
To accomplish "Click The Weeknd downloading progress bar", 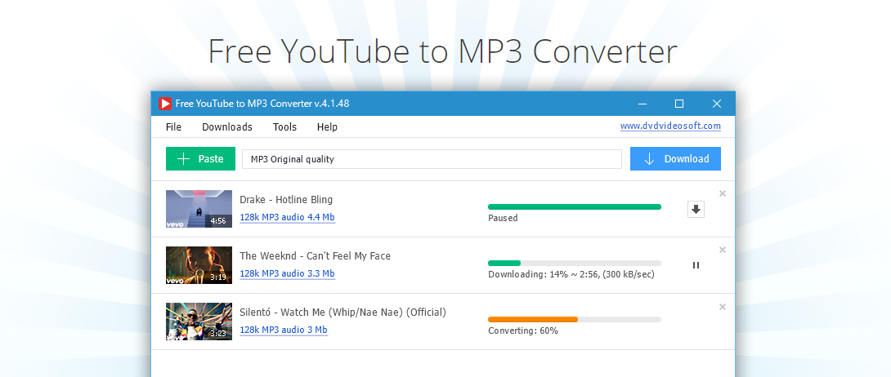I will point(575,263).
